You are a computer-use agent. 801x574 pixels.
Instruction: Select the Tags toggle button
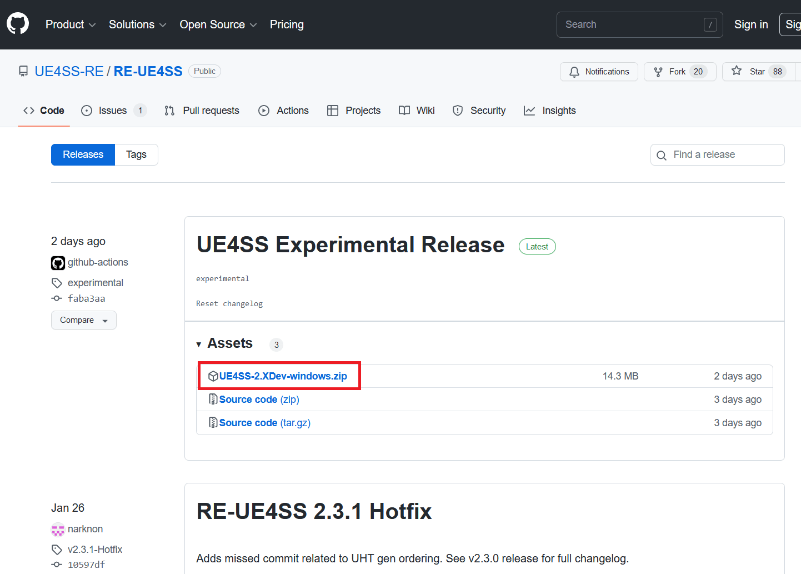tap(136, 154)
